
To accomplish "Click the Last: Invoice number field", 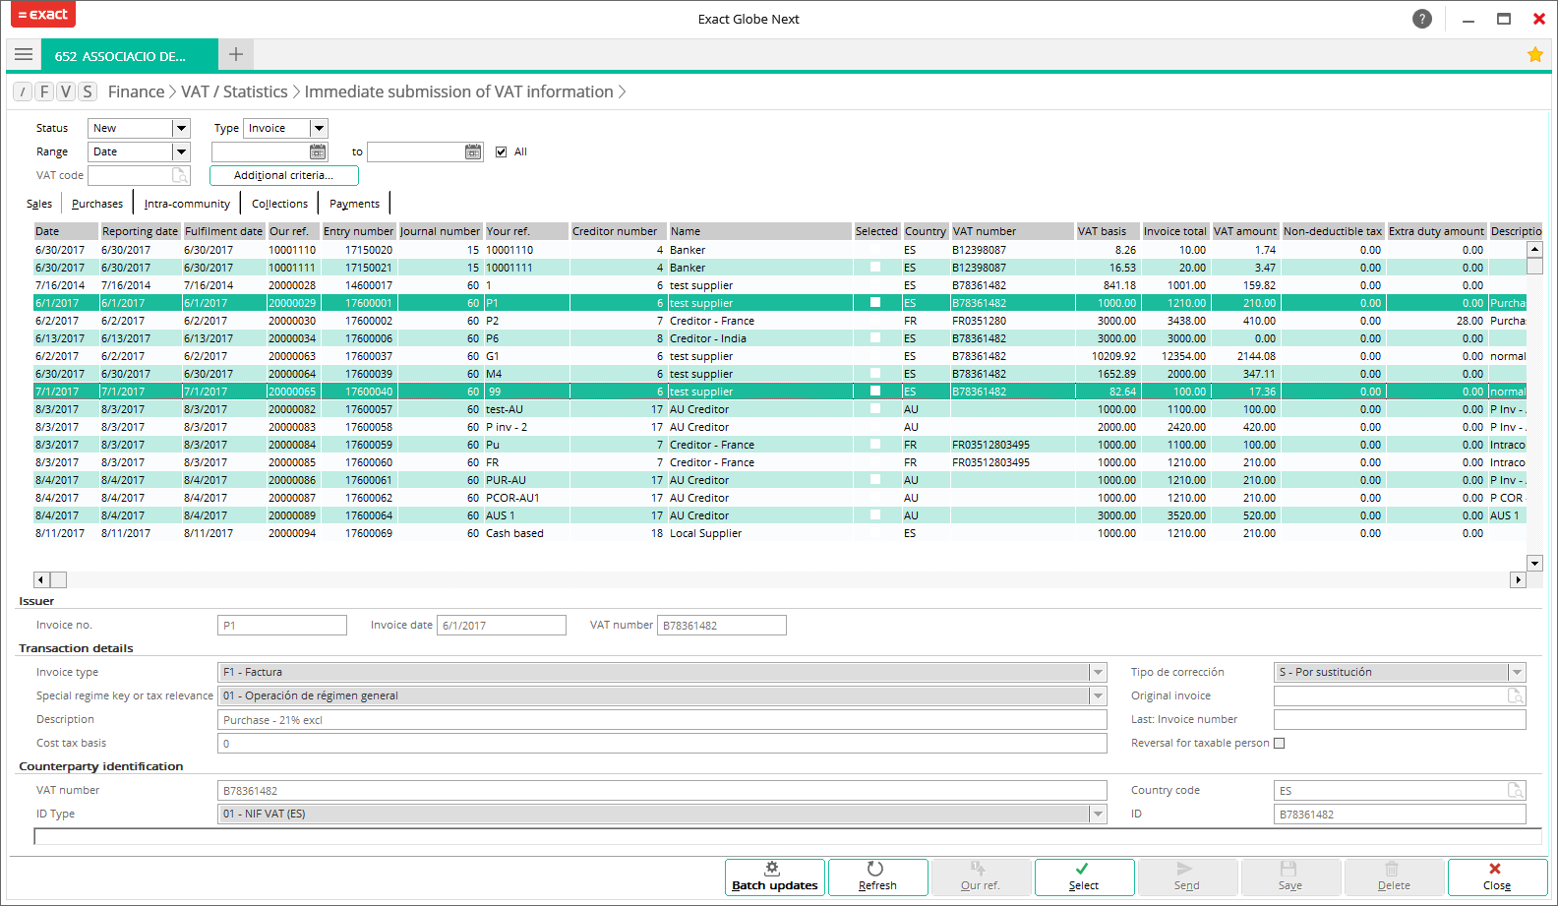I will (1400, 719).
